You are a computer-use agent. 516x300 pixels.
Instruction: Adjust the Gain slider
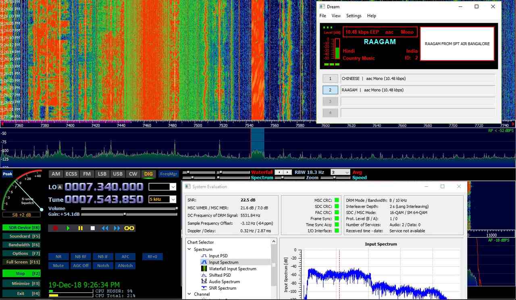pos(129,214)
